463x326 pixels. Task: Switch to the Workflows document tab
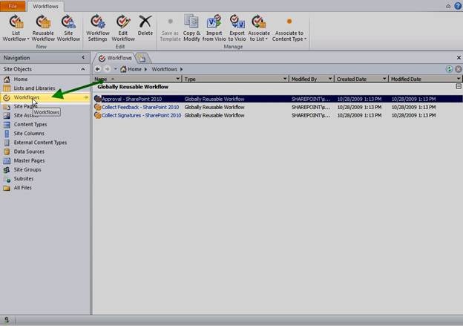(x=116, y=58)
